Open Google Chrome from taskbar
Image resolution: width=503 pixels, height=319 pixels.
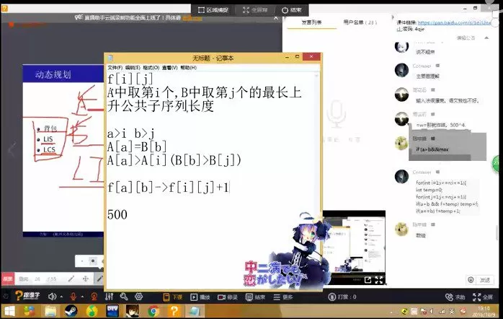(x=153, y=310)
